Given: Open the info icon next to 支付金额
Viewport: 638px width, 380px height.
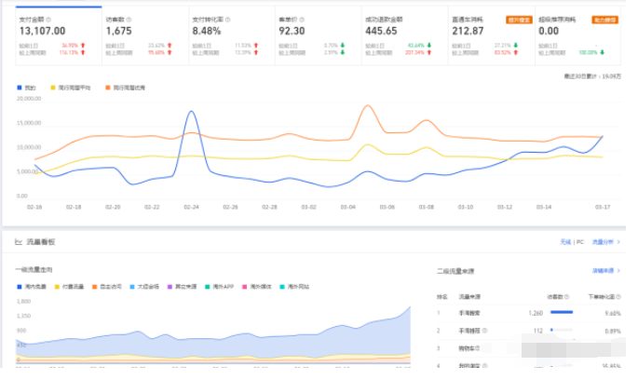Looking at the screenshot, I should (x=48, y=20).
